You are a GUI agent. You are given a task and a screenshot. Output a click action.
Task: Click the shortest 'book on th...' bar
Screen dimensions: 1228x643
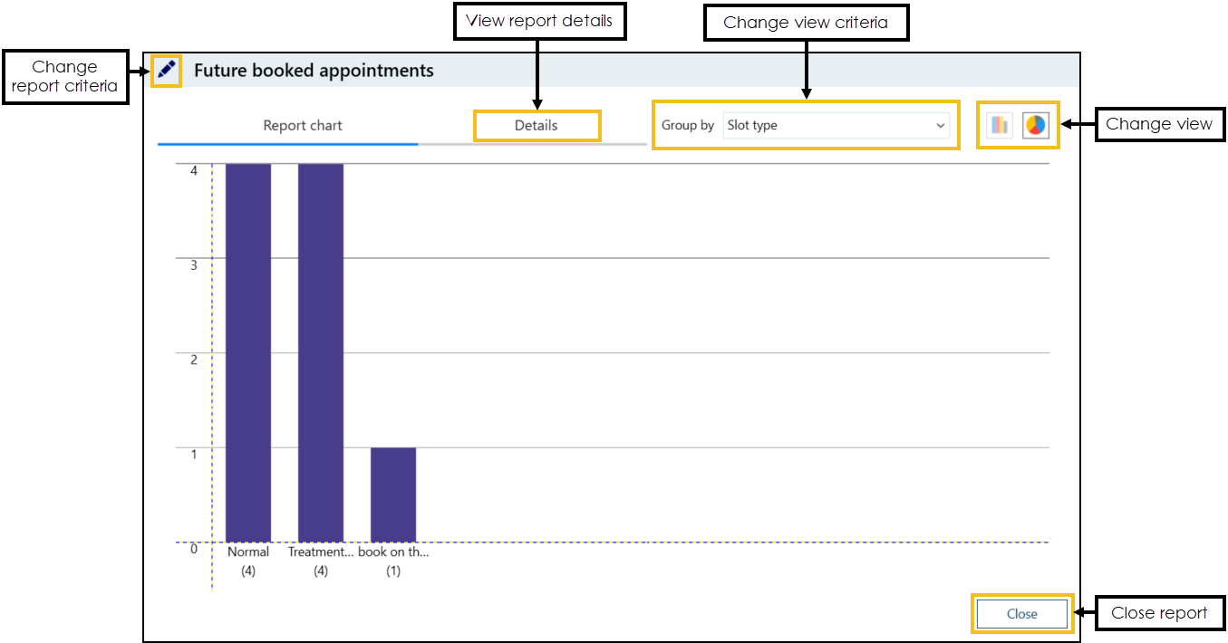[393, 494]
